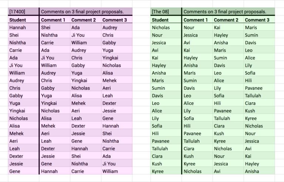This screenshot has height=182, width=284.
Task: Select the Yingkai cell in purple Student column
Action: (24, 111)
